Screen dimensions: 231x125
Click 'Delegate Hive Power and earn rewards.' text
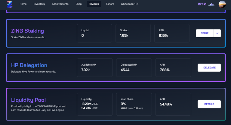click(33, 72)
